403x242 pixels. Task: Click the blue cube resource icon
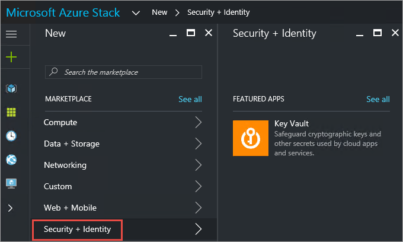pyautogui.click(x=11, y=88)
